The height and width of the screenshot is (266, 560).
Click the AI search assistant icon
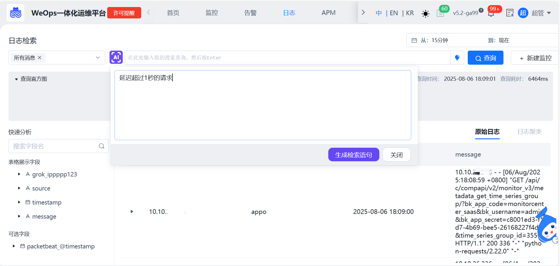click(x=116, y=57)
